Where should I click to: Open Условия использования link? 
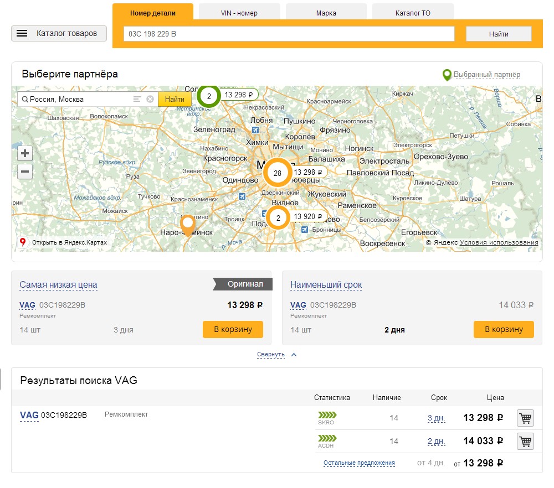coord(499,242)
